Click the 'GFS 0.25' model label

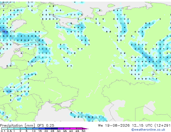[46, 126]
